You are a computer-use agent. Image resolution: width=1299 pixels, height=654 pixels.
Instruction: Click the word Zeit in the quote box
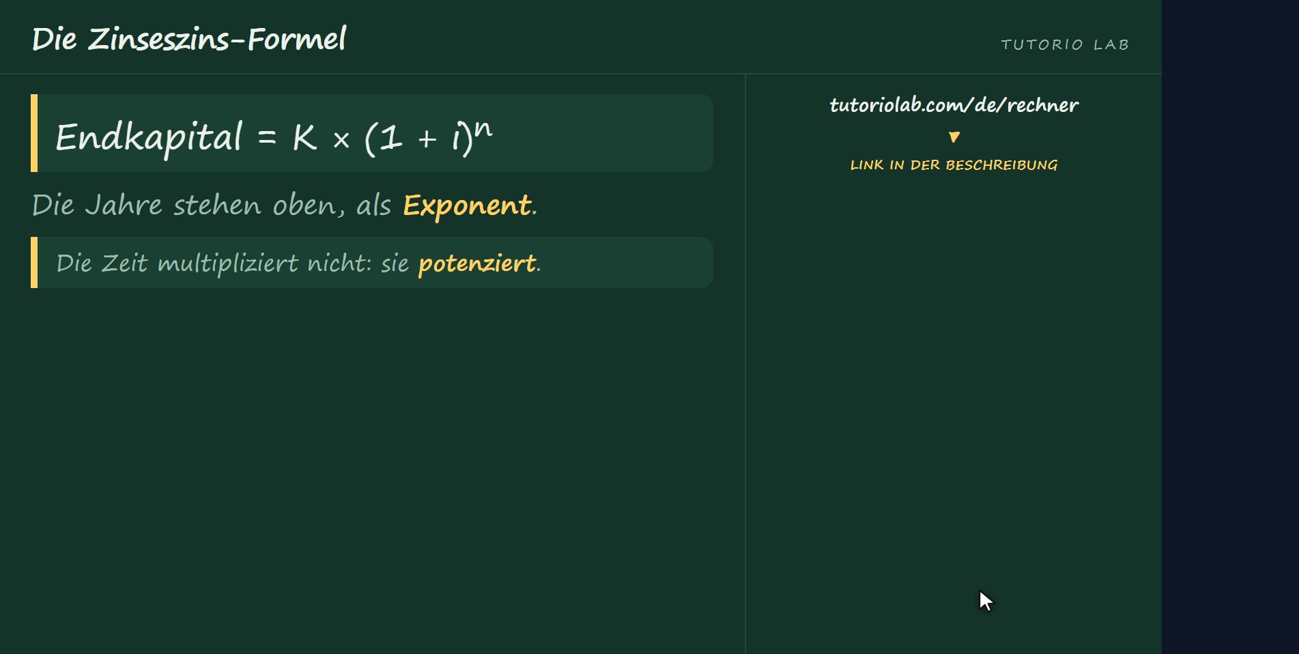click(x=125, y=264)
